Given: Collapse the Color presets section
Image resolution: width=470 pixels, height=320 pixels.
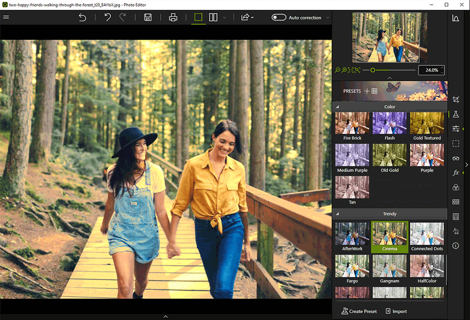Looking at the screenshot, I should pos(337,107).
